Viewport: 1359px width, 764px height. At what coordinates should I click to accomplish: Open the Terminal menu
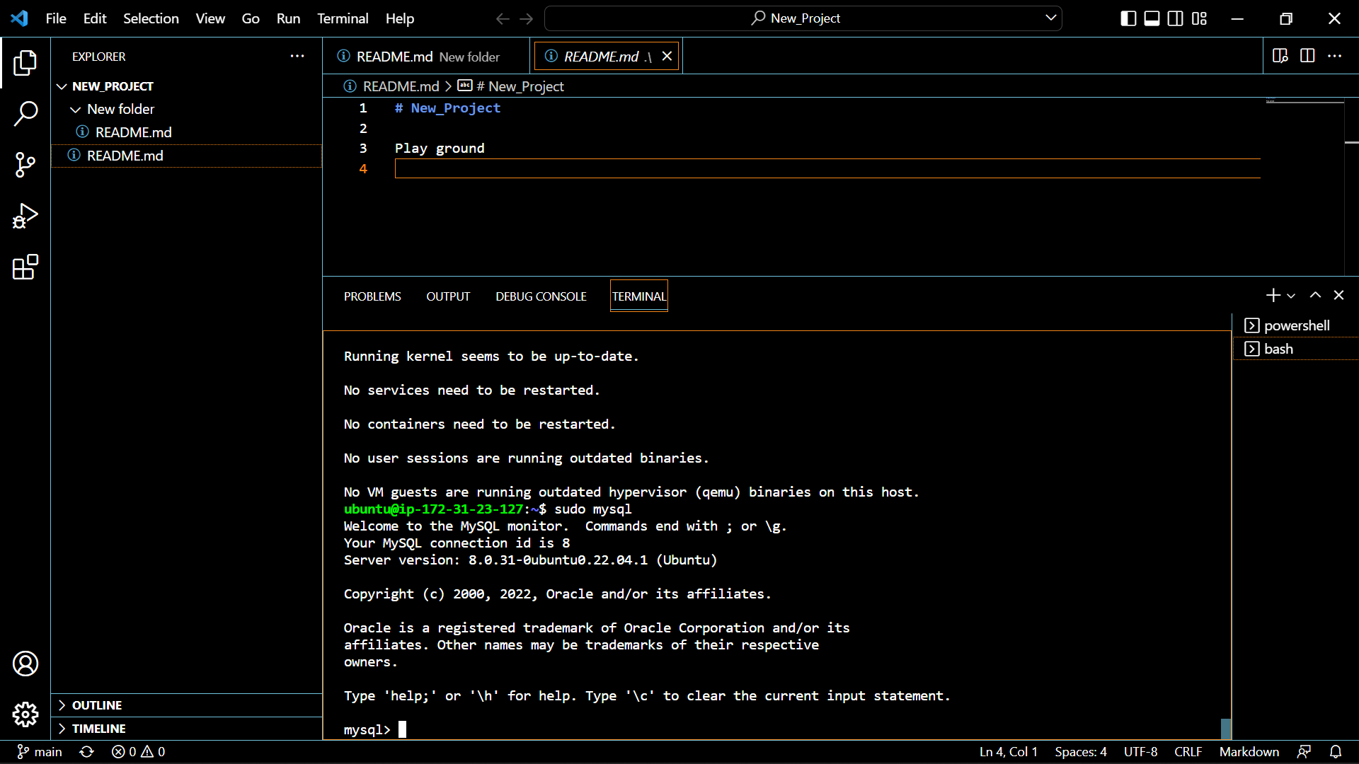click(x=342, y=18)
